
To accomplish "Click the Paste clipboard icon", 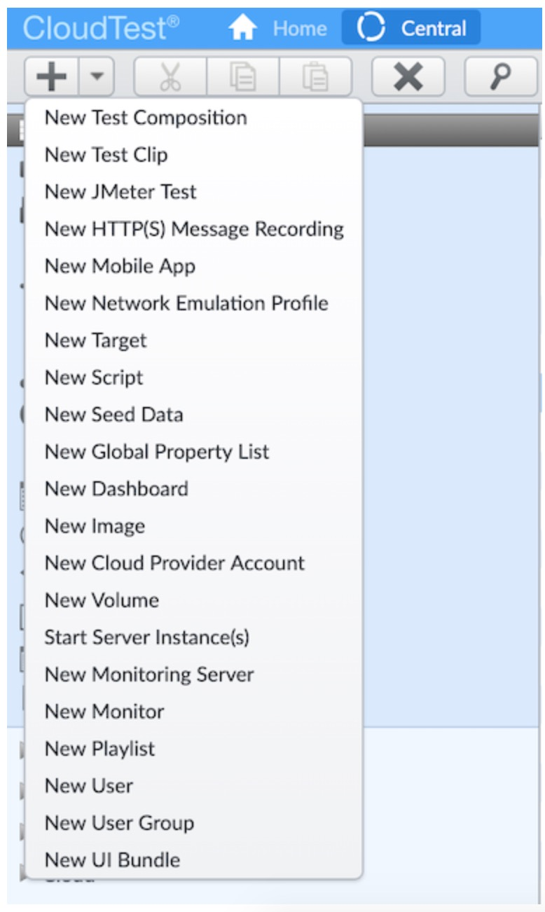I will [315, 78].
